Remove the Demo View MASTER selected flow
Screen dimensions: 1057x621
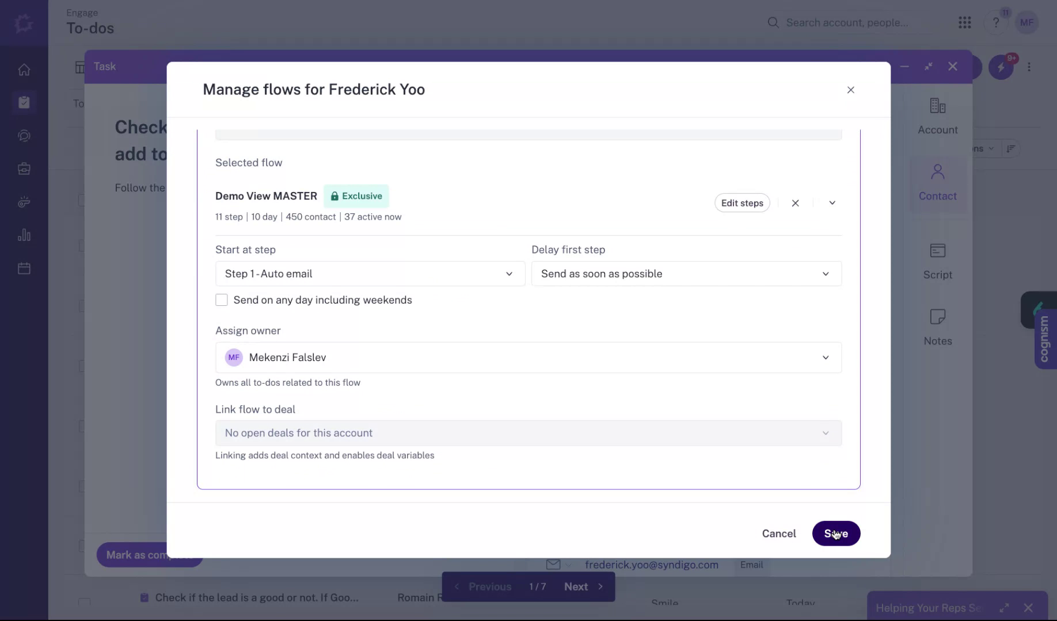pos(795,203)
